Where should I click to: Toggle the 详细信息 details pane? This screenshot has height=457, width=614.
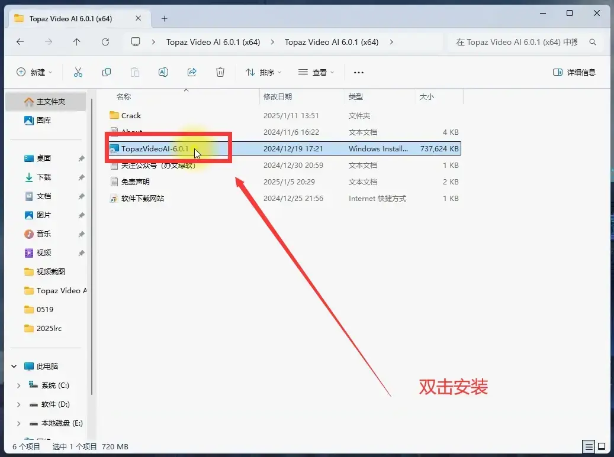(574, 72)
